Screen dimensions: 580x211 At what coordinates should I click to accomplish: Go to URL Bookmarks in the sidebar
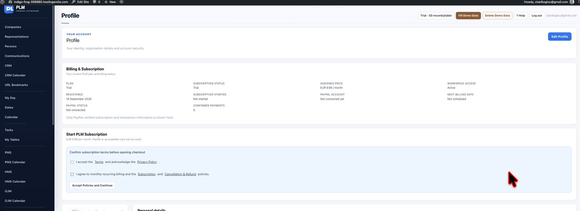(16, 85)
